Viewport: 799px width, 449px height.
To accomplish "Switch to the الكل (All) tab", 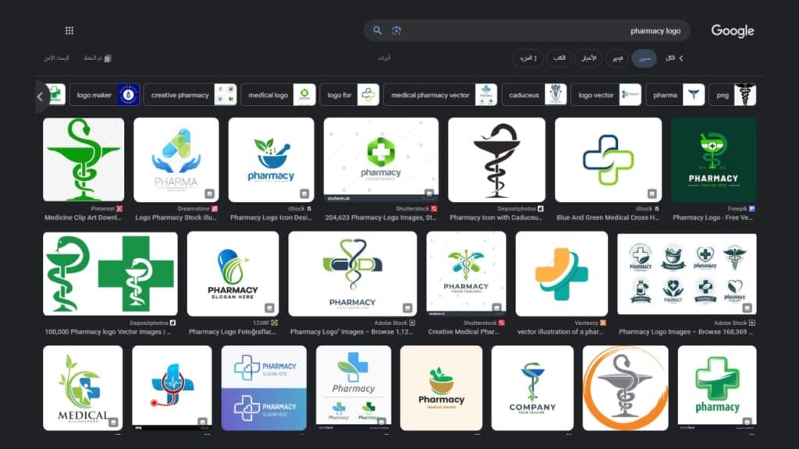I will point(670,58).
